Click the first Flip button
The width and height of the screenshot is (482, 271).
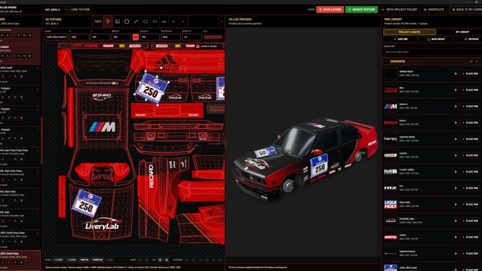pos(160,260)
